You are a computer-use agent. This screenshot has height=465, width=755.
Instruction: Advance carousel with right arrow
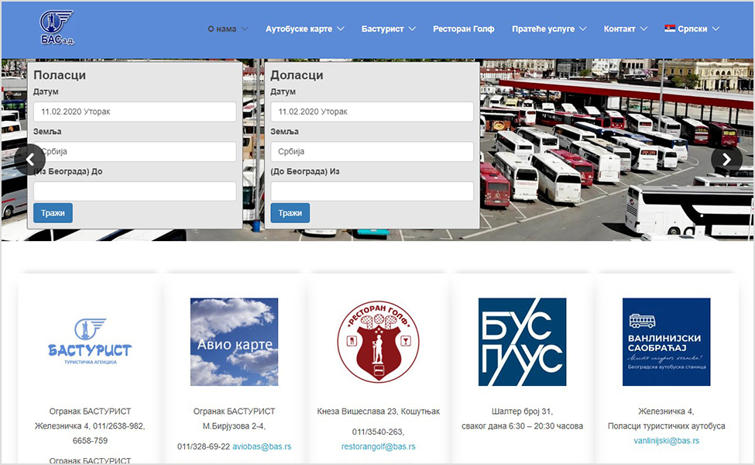click(726, 160)
